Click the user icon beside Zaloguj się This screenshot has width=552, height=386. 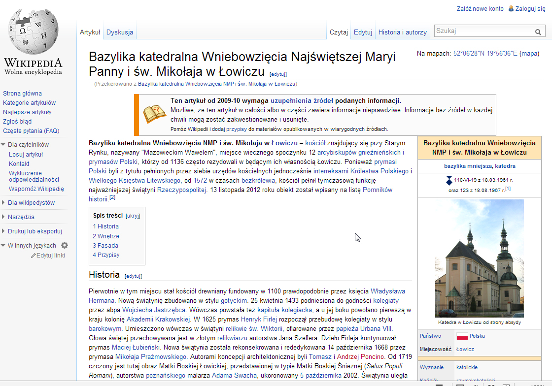click(511, 8)
